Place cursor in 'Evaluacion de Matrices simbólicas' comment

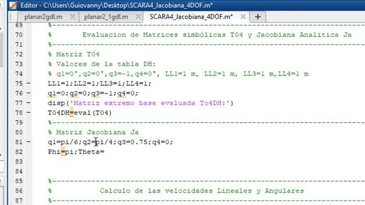[x=154, y=35]
